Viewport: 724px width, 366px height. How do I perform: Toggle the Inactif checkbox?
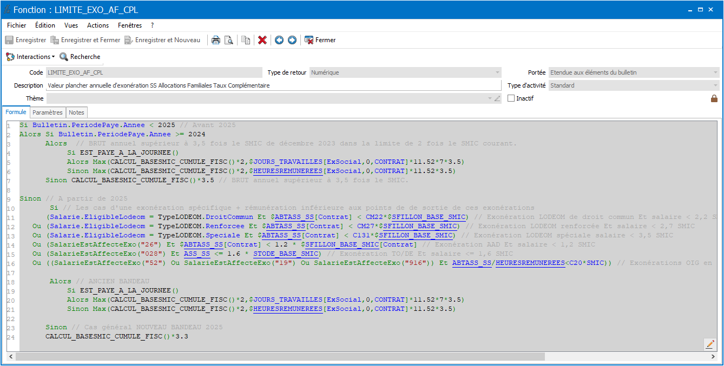pos(511,98)
